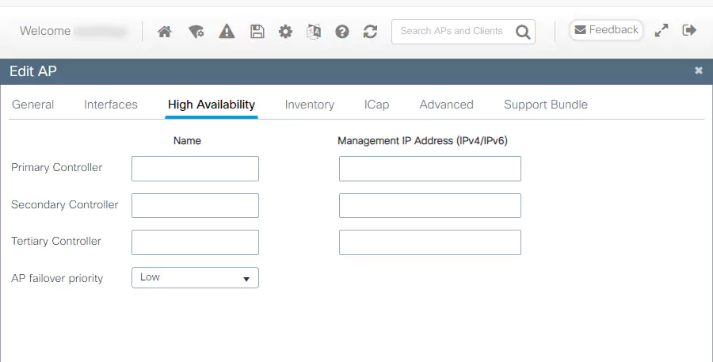View alerts via the warning triangle icon
Viewport: 713px width, 362px height.
[227, 32]
